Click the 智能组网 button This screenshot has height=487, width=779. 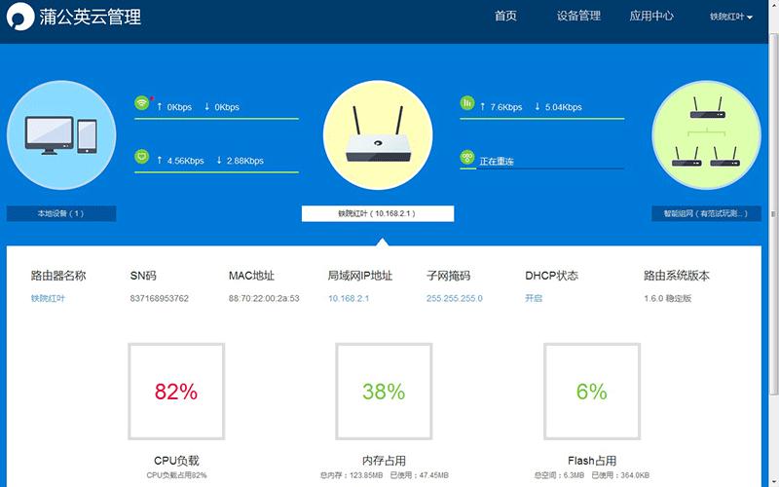pyautogui.click(x=707, y=213)
